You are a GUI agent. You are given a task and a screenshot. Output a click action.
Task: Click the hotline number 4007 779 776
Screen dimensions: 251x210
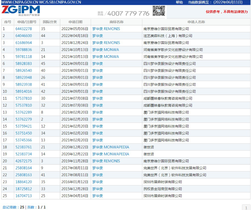(128, 13)
